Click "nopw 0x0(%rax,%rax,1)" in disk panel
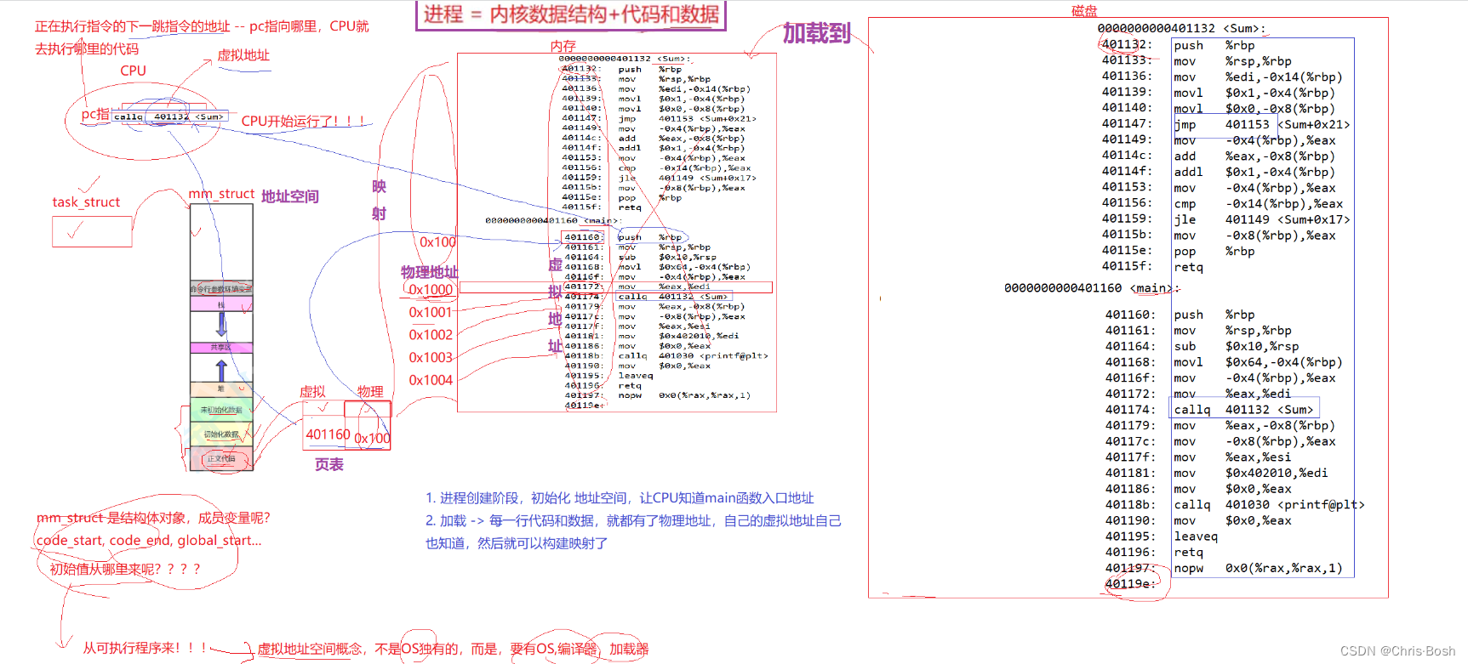 [x=1259, y=568]
